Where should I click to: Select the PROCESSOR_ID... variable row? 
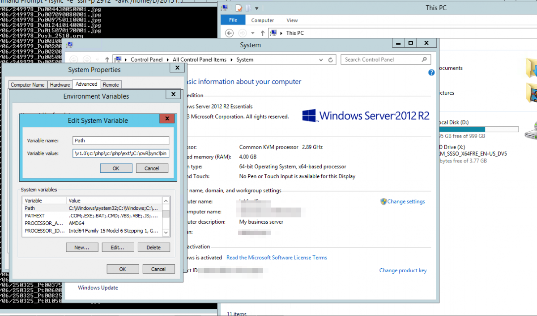pos(92,231)
